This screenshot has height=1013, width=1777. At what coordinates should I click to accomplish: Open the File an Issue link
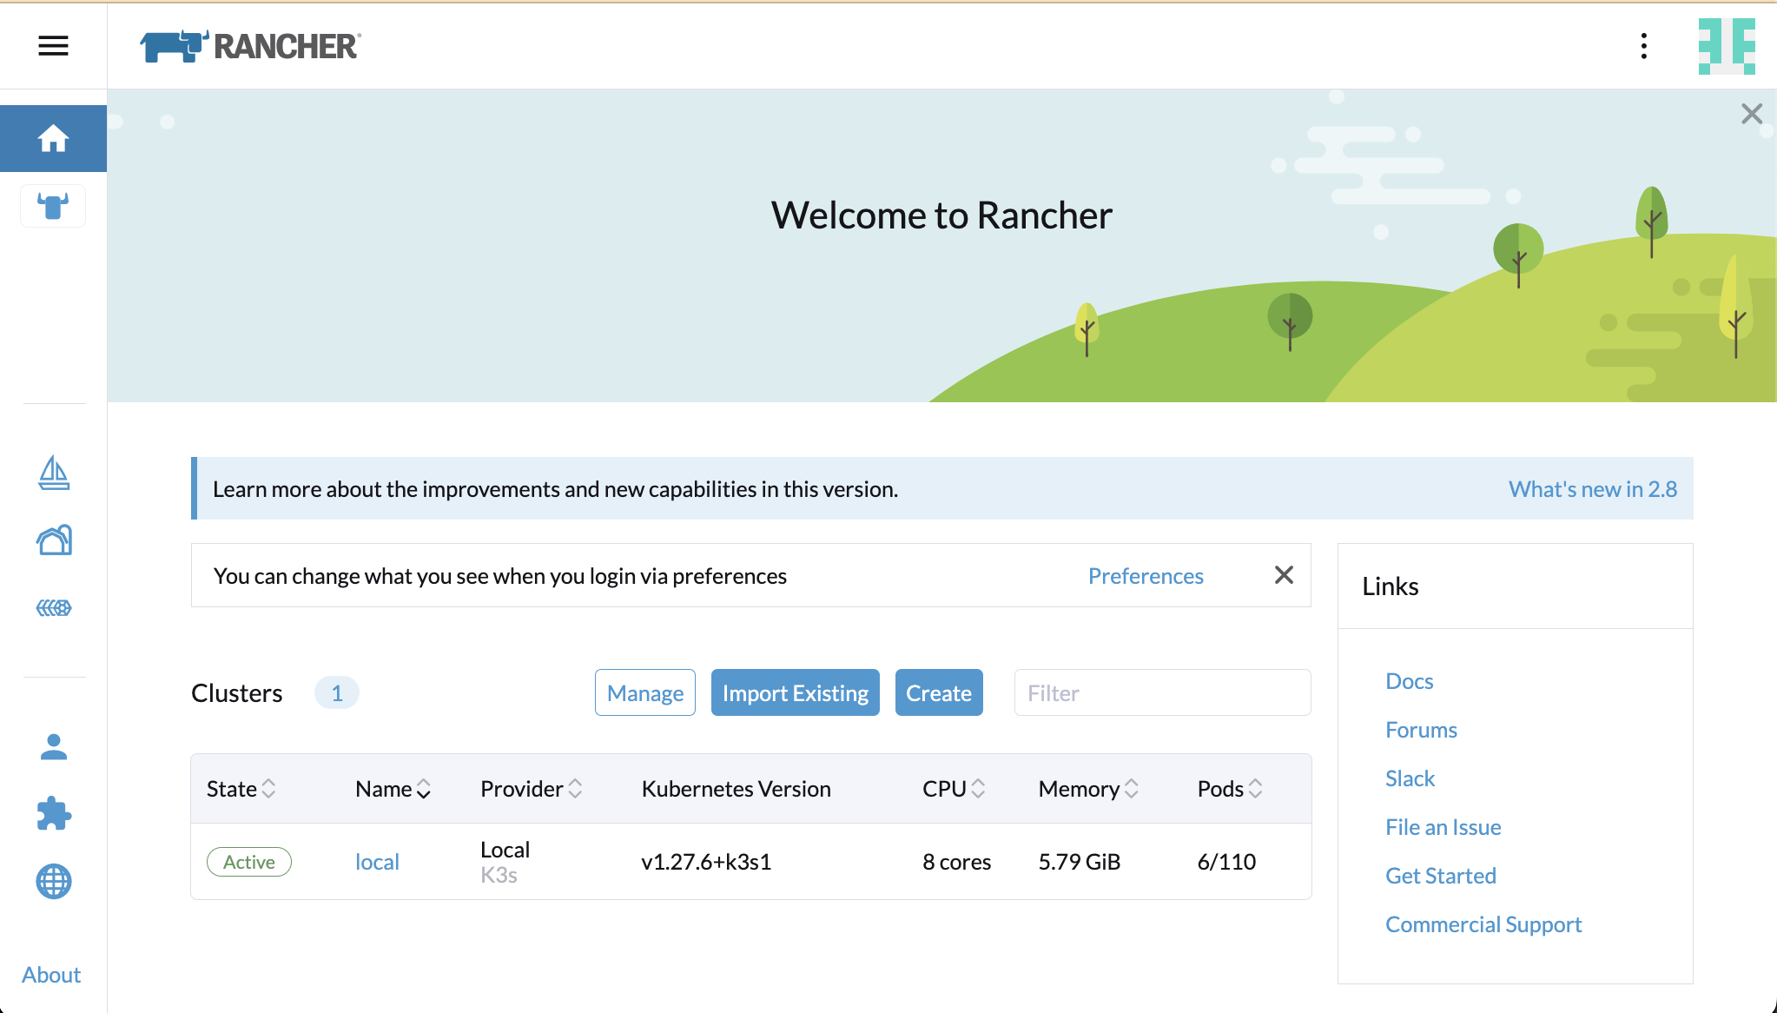click(1443, 827)
